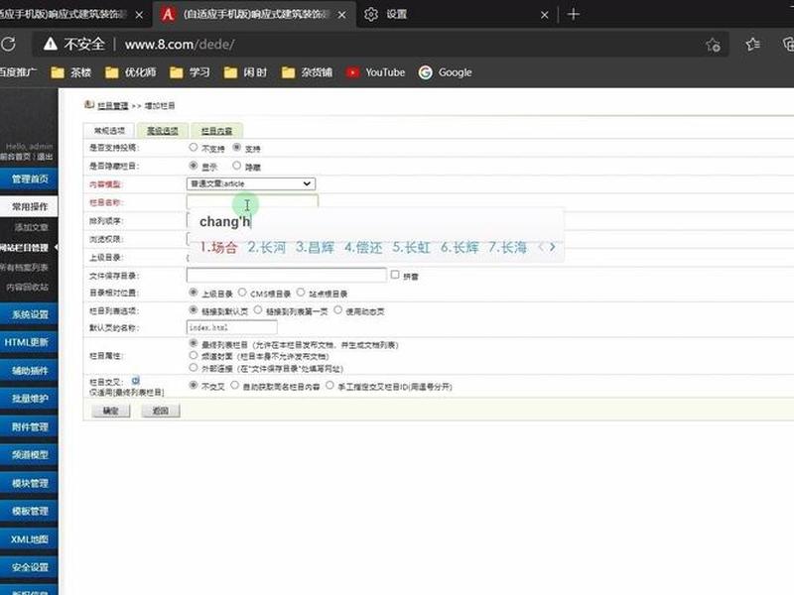This screenshot has width=794, height=595.
Task: Pick IME candidate 2.长河
Action: point(266,247)
